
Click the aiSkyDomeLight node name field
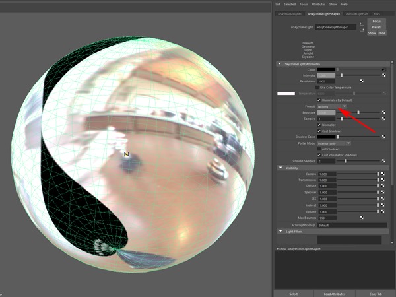pos(336,27)
